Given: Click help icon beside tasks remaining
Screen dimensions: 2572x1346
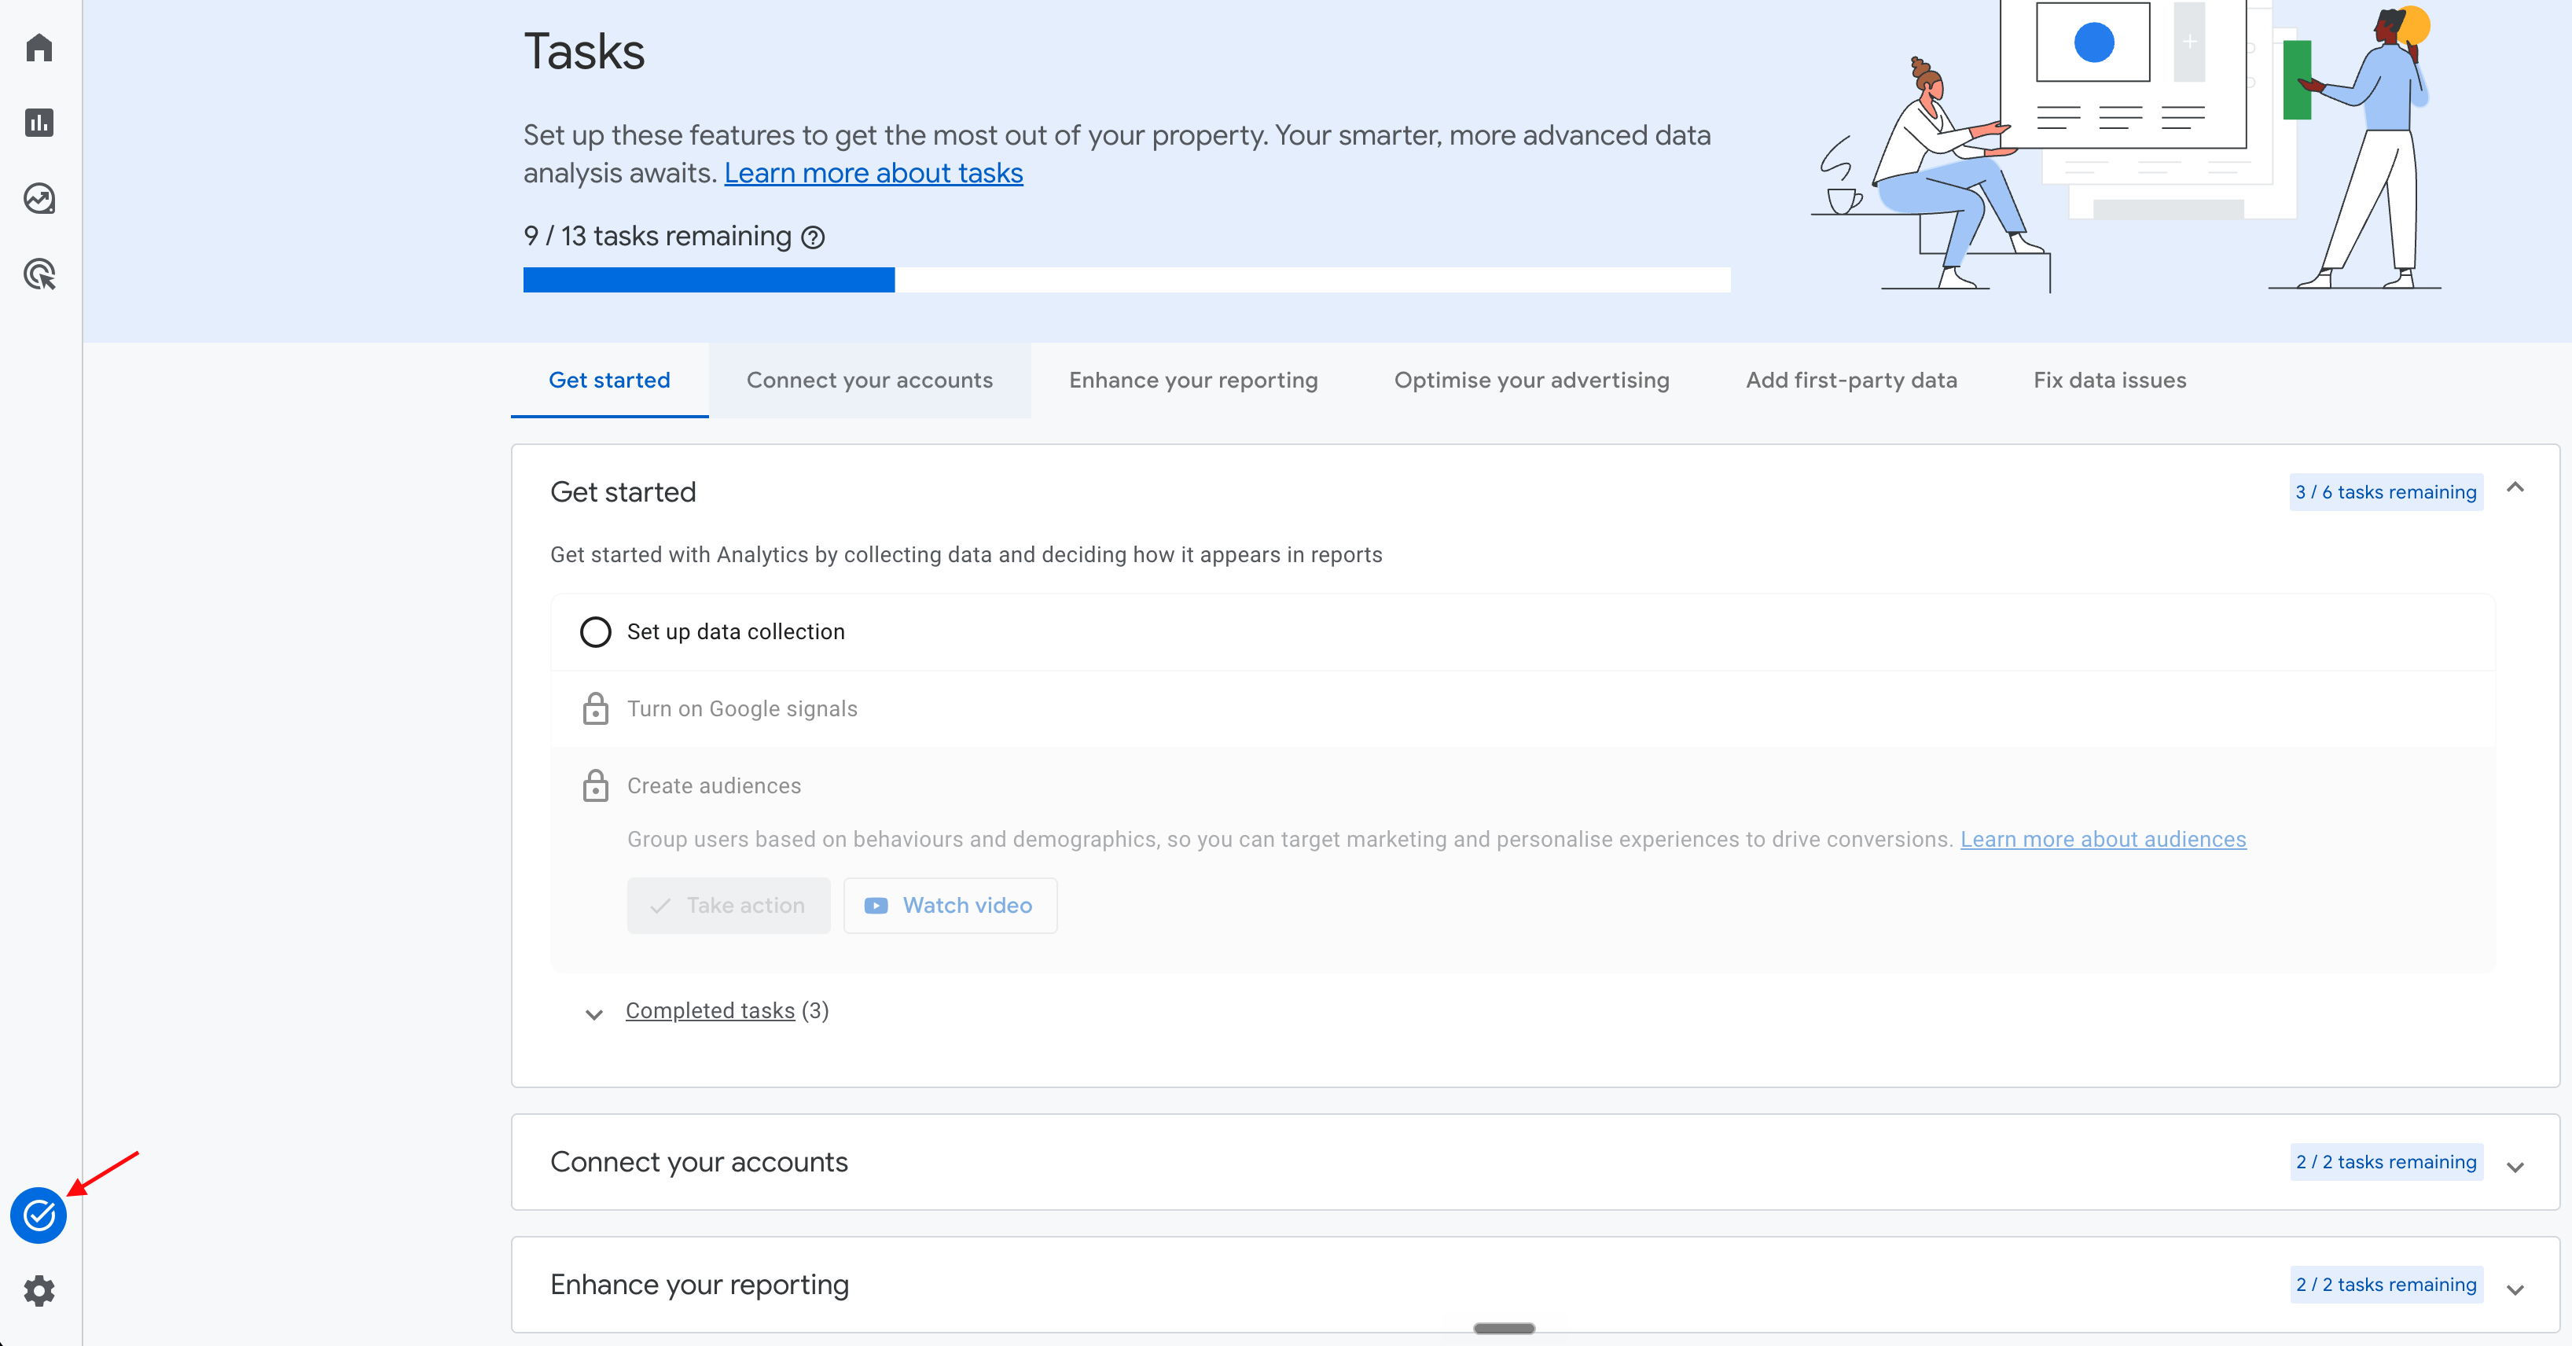Looking at the screenshot, I should click(x=814, y=237).
